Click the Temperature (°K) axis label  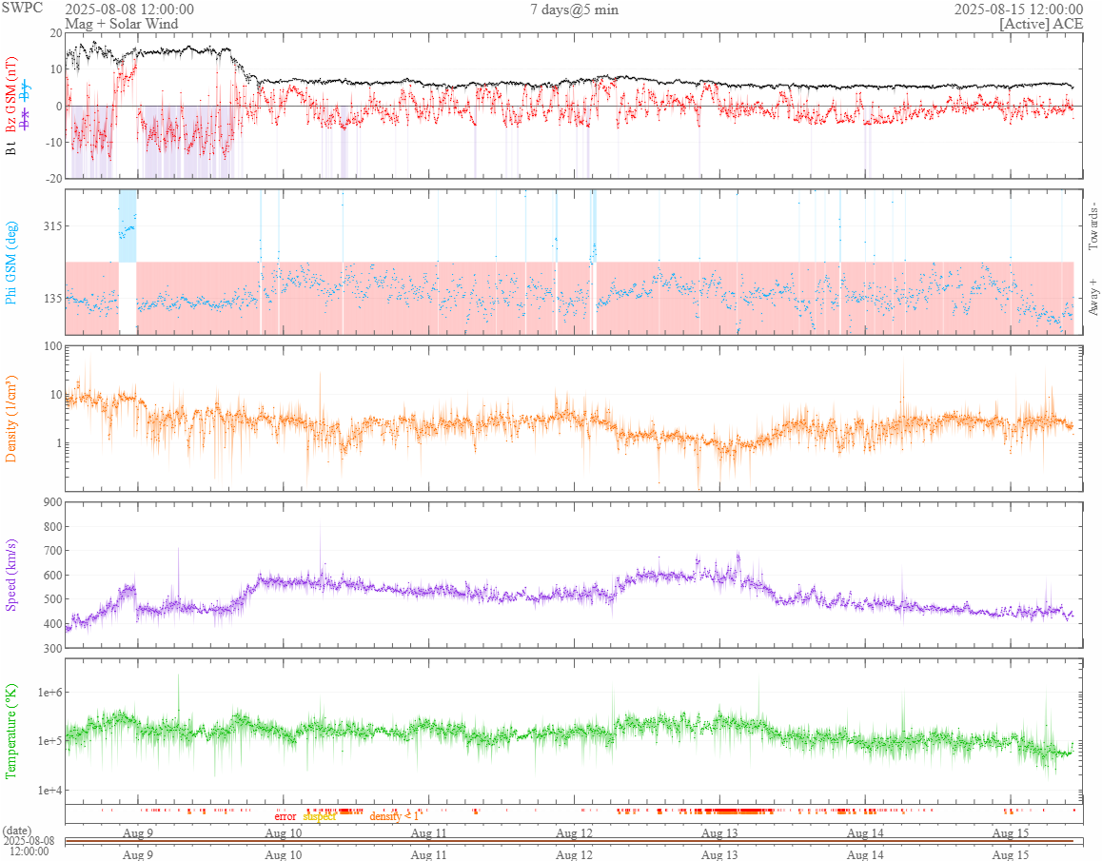tap(10, 731)
